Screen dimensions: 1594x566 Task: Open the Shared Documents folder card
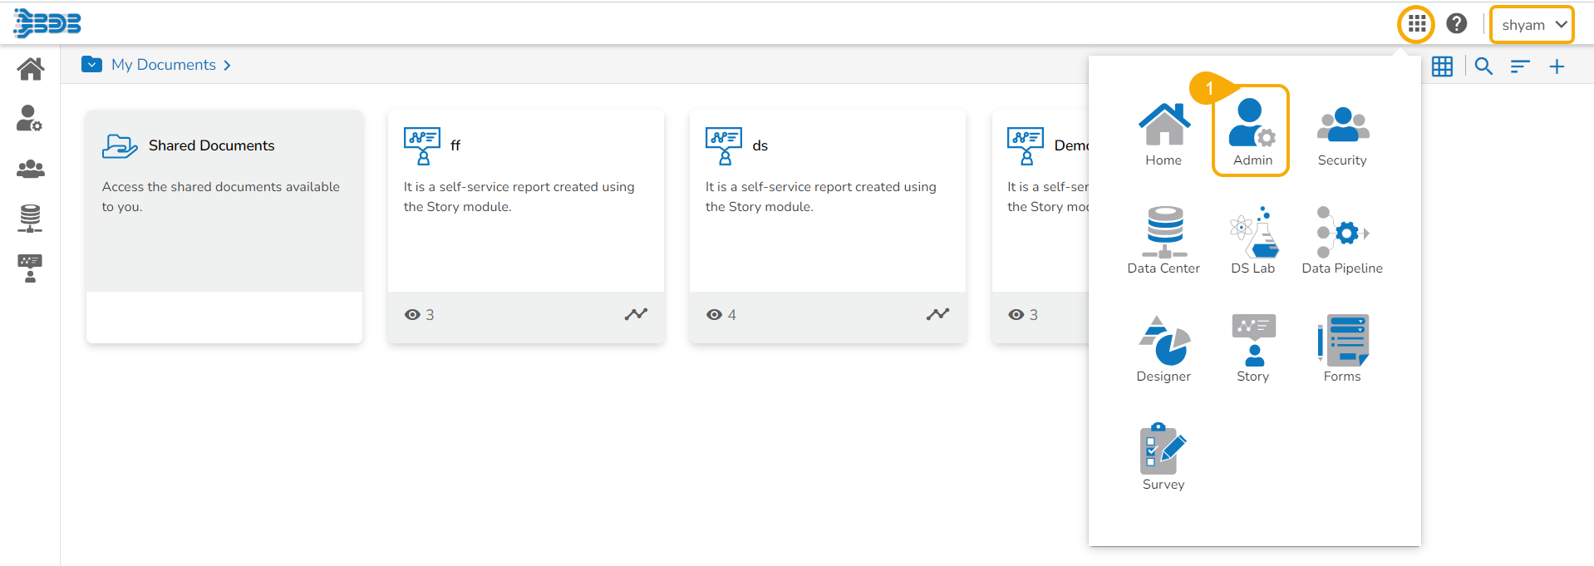[224, 200]
